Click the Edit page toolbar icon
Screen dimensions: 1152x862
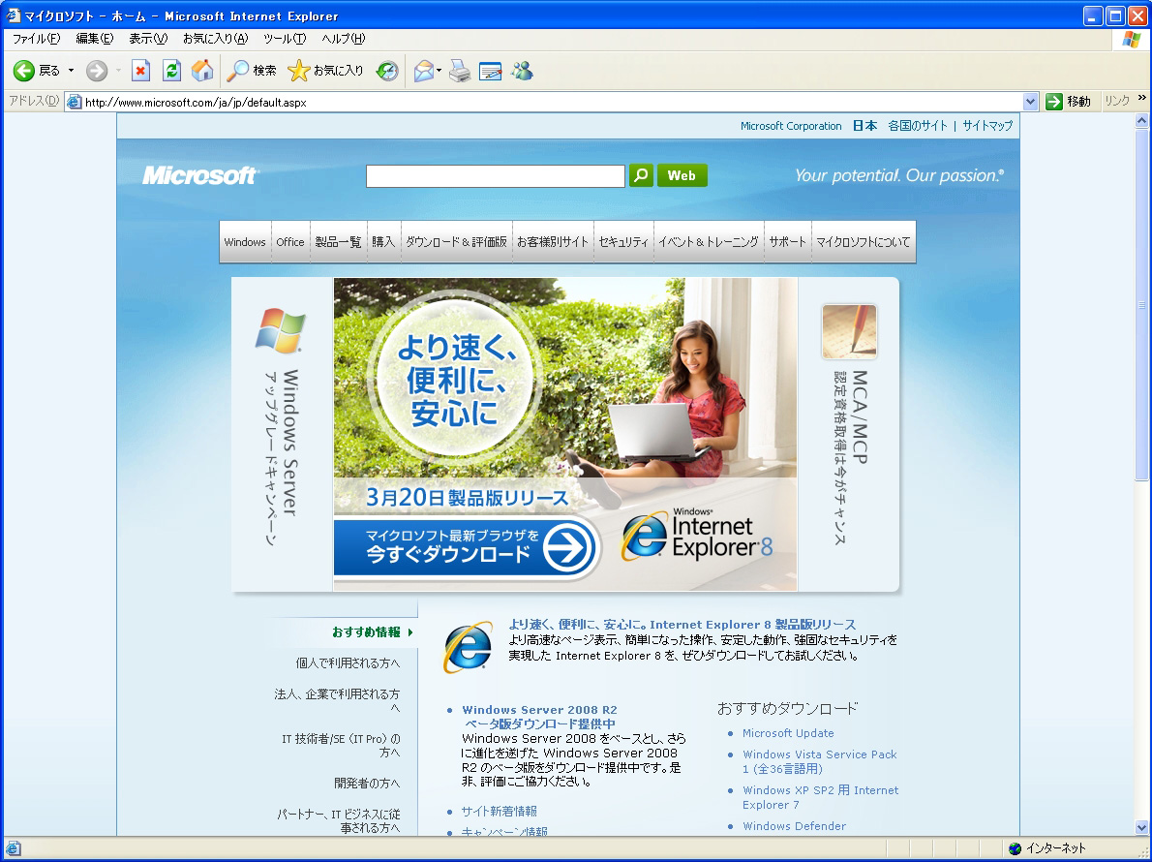(490, 71)
